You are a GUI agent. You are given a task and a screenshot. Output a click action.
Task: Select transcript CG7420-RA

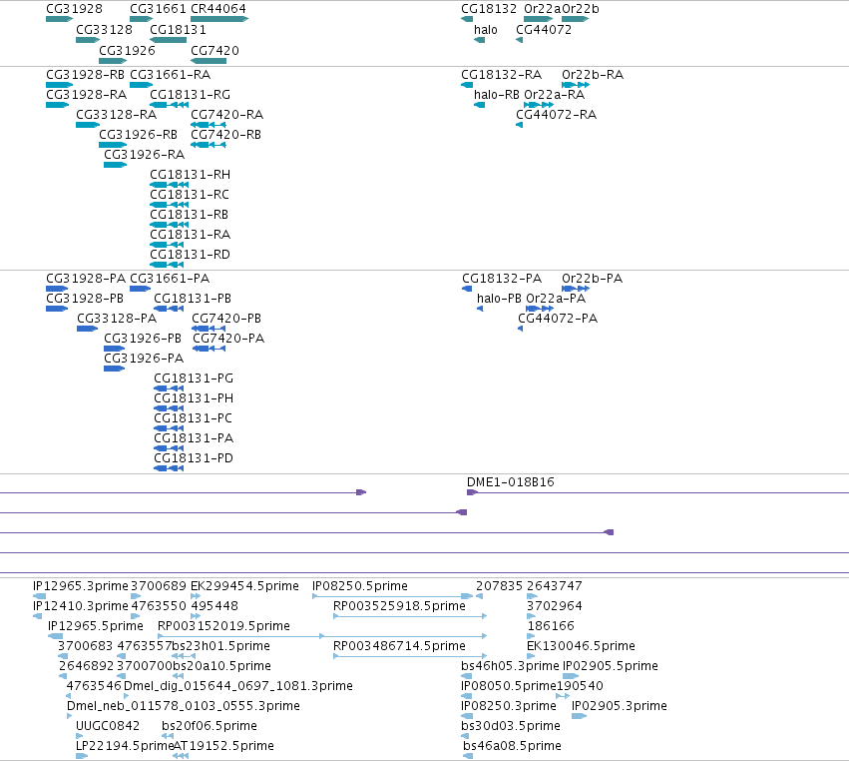pyautogui.click(x=209, y=125)
